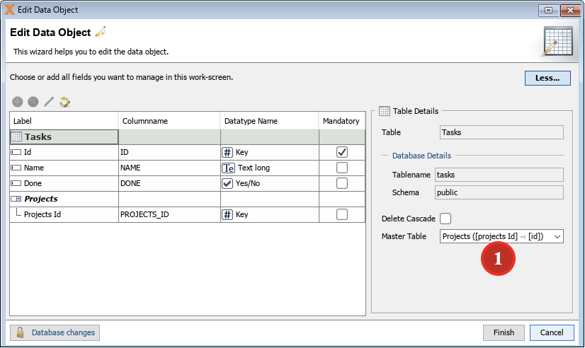Click the Tablename field containing tasks

coord(499,175)
